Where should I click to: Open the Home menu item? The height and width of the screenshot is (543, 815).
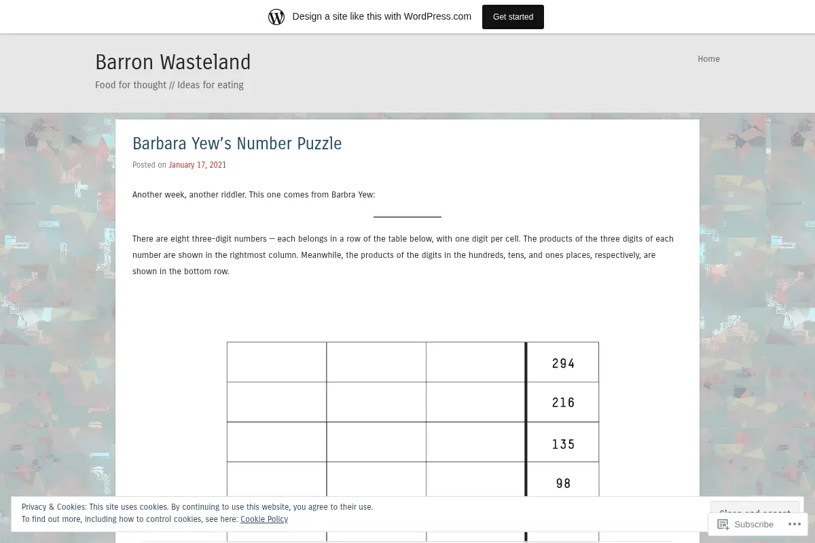tap(708, 59)
